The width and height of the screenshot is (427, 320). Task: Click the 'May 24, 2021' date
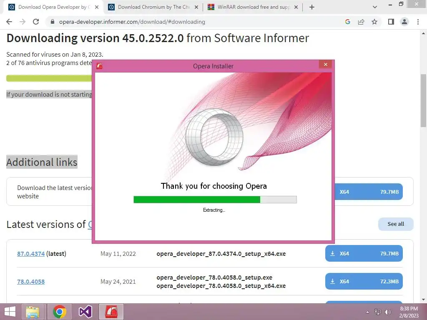point(118,282)
